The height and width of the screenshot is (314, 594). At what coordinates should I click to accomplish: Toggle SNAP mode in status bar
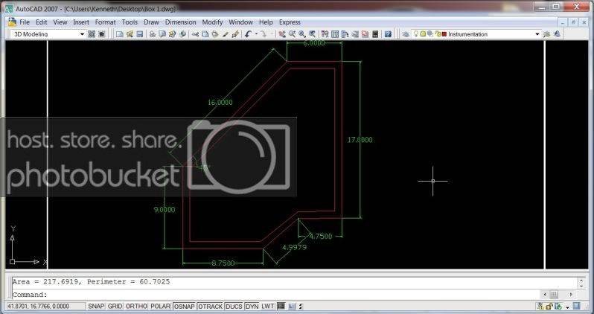[x=96, y=307]
